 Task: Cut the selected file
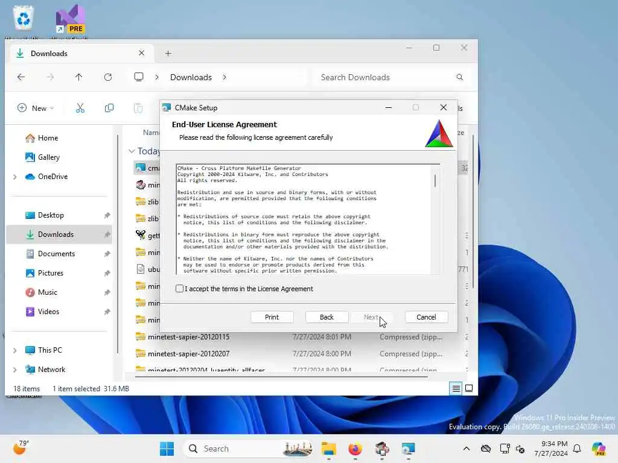[80, 108]
